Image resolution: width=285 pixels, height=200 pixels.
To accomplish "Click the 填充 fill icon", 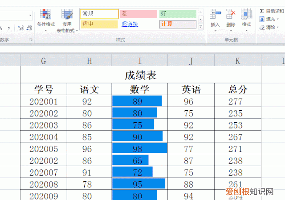I will click(262, 19).
